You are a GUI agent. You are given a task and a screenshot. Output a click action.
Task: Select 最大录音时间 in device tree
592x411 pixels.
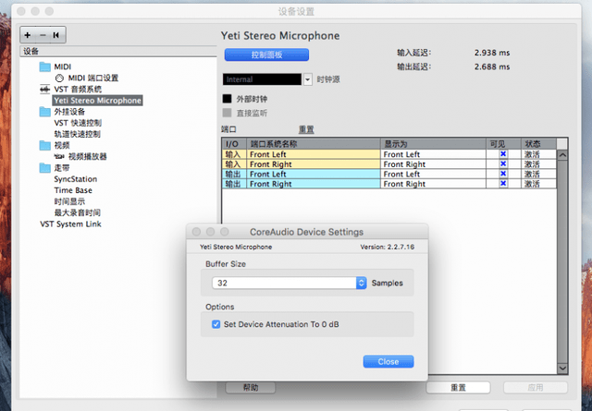78,212
